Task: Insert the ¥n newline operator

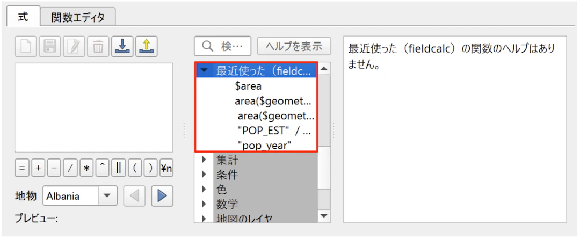Action: pyautogui.click(x=166, y=168)
